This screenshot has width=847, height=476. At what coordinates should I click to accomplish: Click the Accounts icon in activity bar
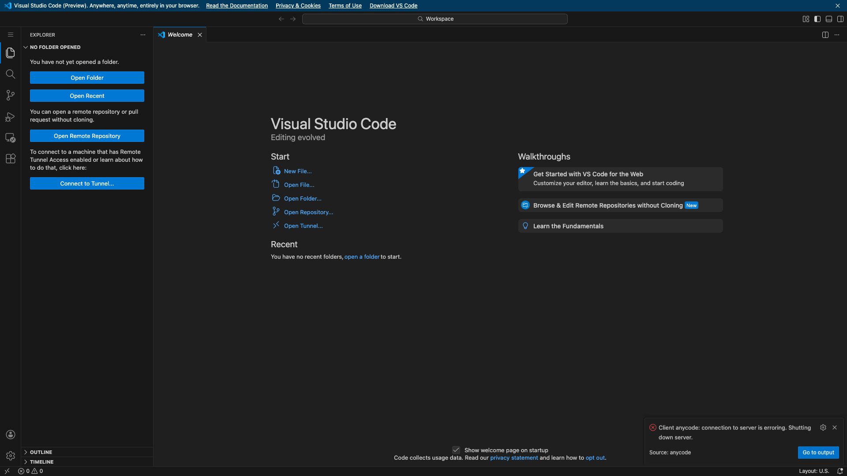pyautogui.click(x=10, y=435)
